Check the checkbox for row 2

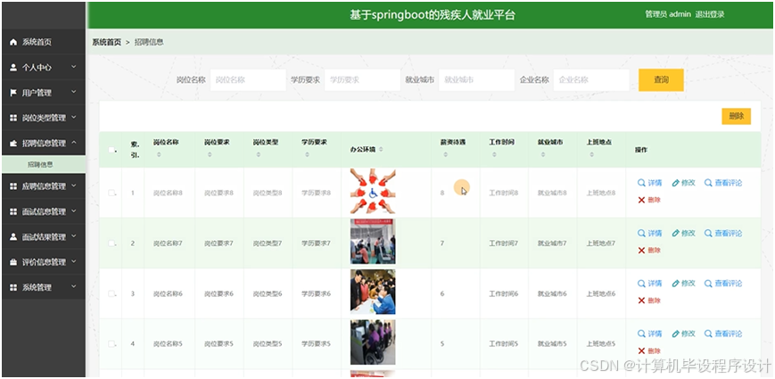[x=111, y=243]
